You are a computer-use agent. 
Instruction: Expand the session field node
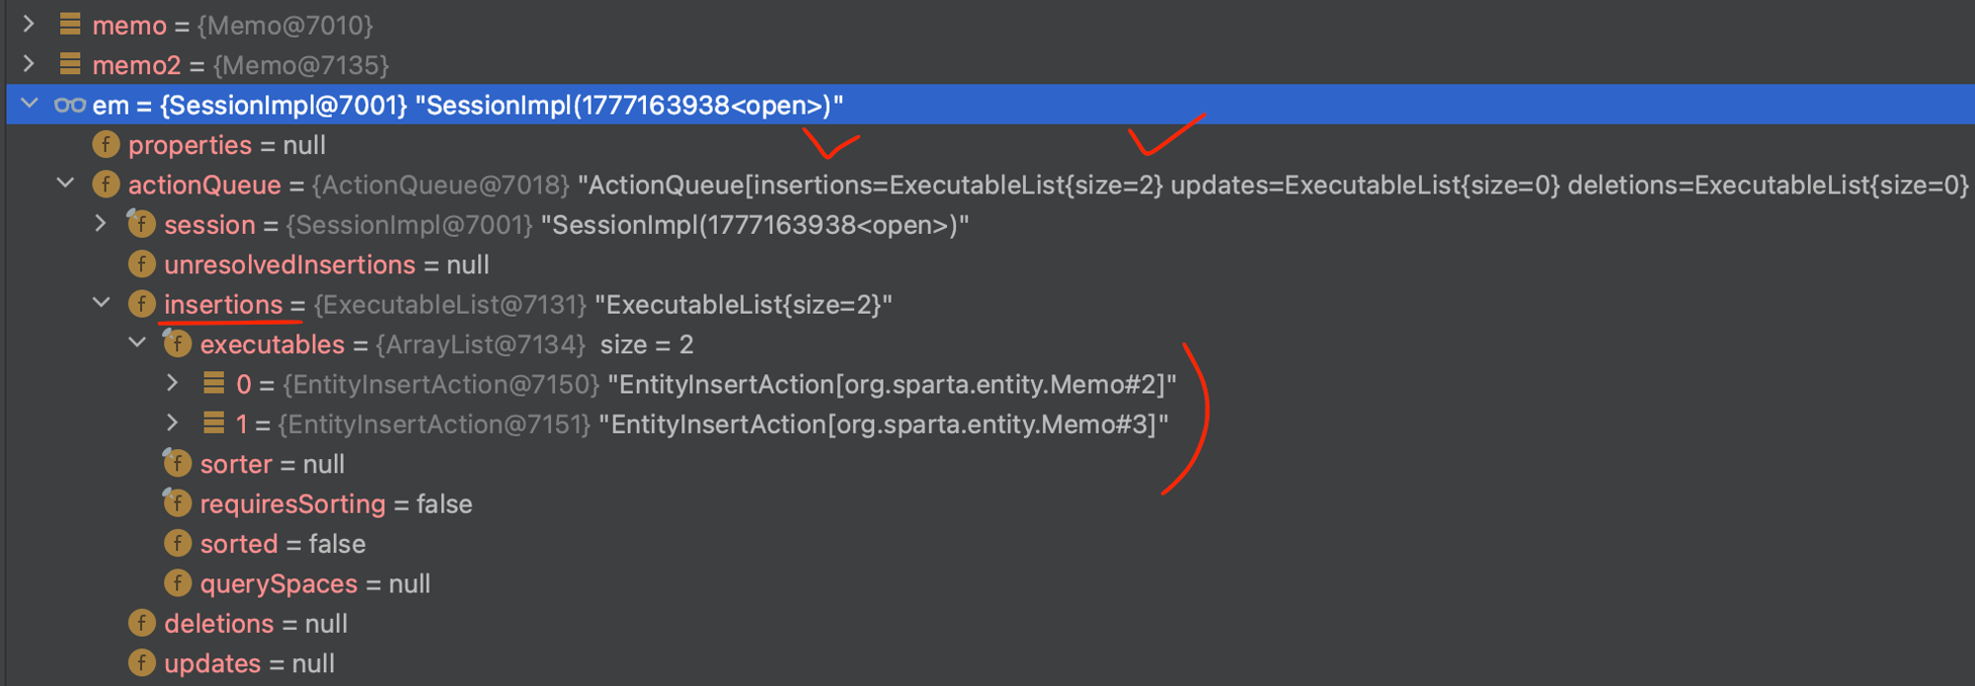(x=101, y=224)
